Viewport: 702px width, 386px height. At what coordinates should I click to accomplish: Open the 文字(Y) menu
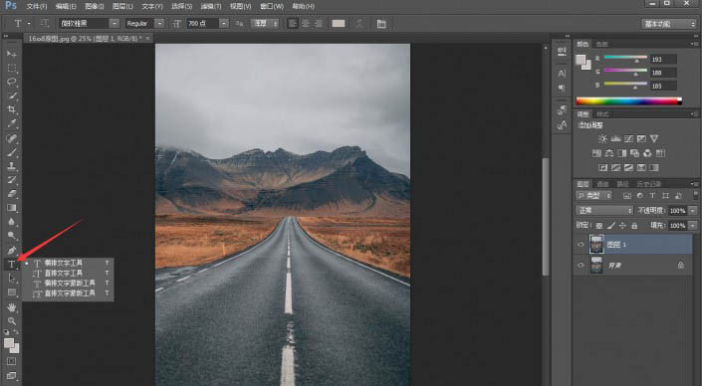click(152, 6)
